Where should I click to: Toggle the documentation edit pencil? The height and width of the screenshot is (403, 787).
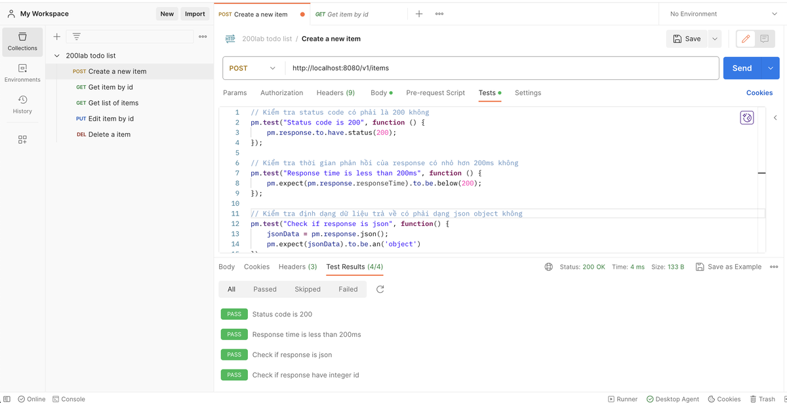click(745, 39)
